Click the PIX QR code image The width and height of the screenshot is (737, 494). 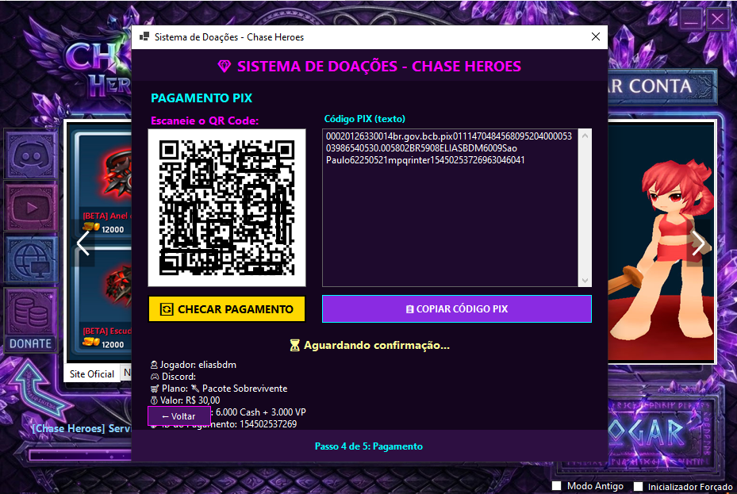[x=227, y=208]
